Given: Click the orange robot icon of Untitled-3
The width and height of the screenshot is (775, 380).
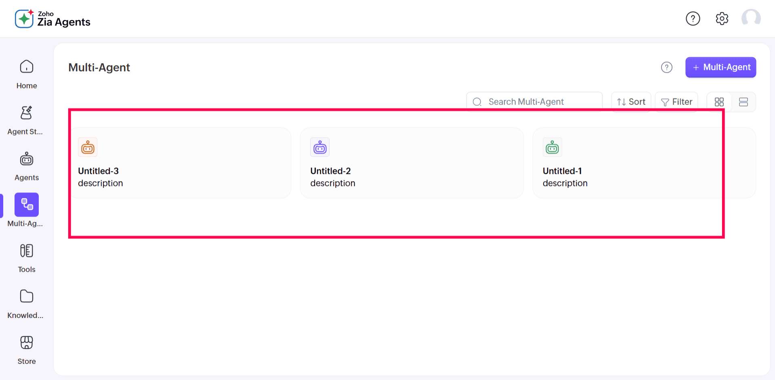Looking at the screenshot, I should (x=88, y=148).
